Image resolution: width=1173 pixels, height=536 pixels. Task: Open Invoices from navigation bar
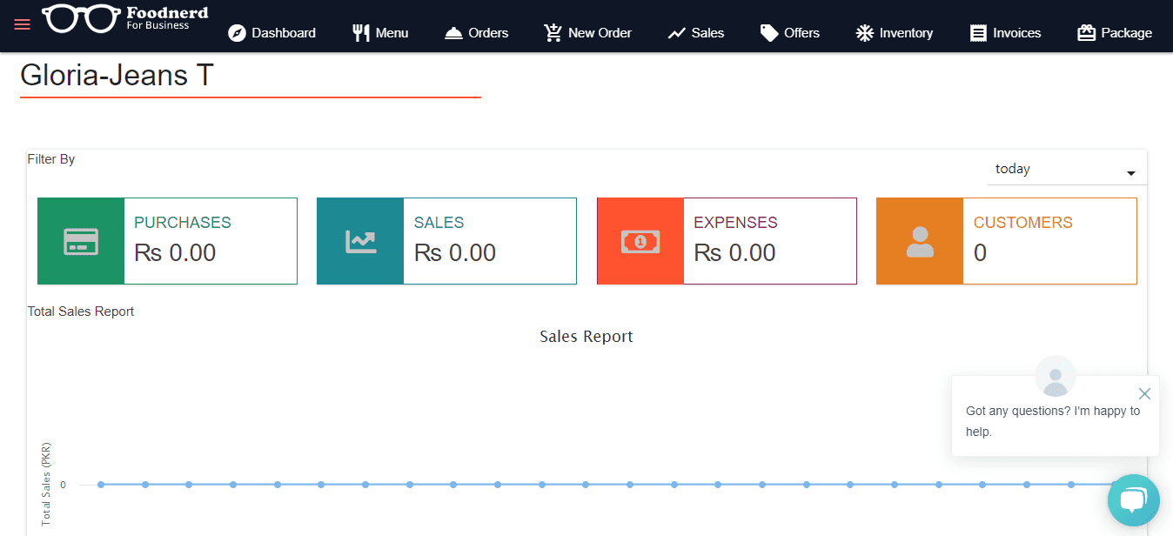point(1006,33)
